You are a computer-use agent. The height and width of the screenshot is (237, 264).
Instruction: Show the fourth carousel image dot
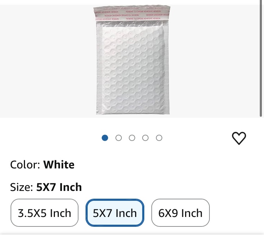145,138
